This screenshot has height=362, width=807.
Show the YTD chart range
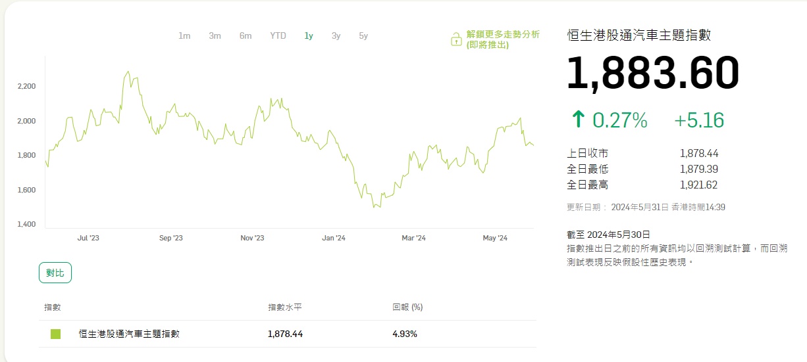(278, 36)
